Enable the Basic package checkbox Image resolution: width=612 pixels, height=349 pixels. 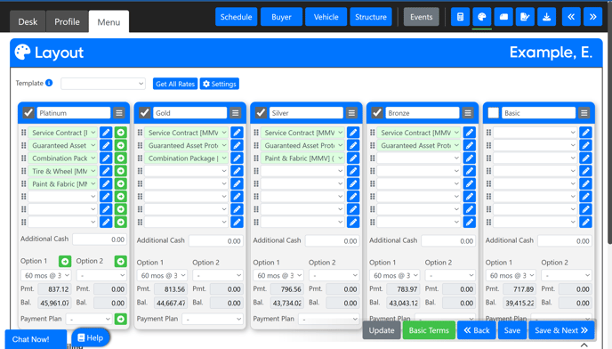pos(494,113)
